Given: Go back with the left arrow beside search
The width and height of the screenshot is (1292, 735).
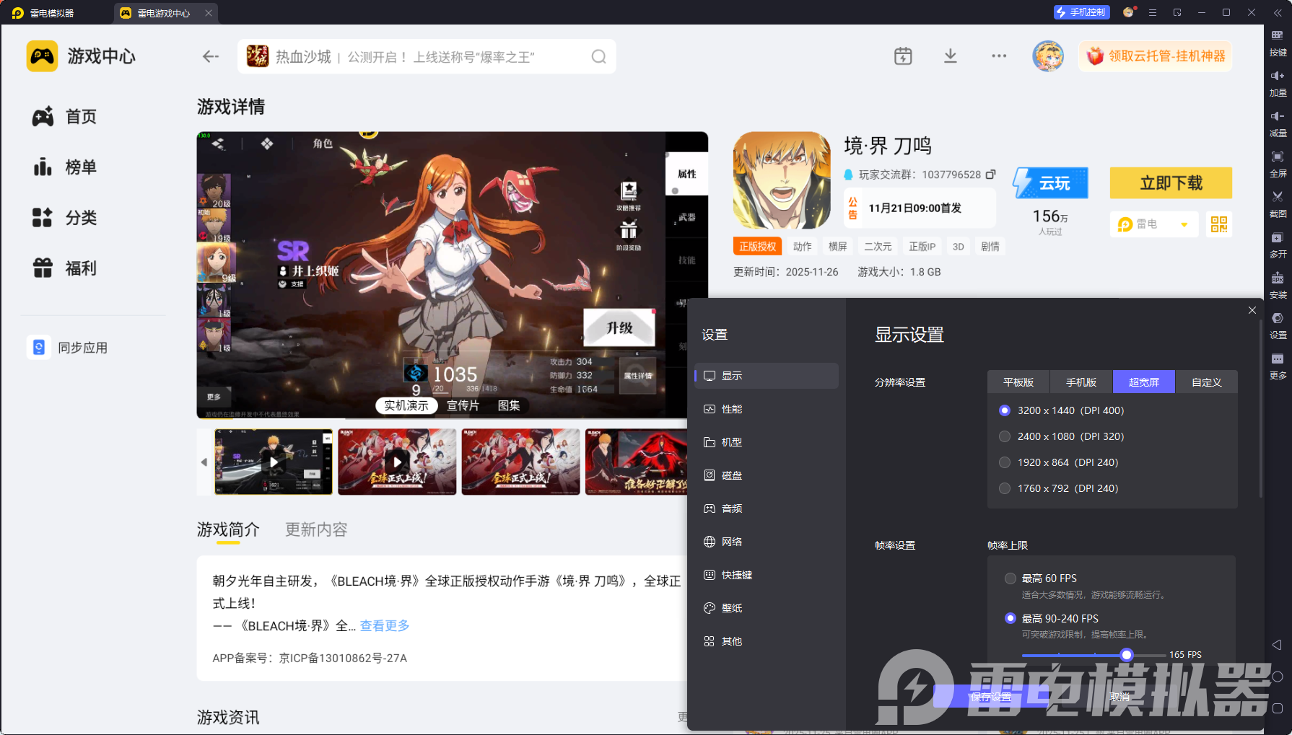Looking at the screenshot, I should tap(210, 56).
